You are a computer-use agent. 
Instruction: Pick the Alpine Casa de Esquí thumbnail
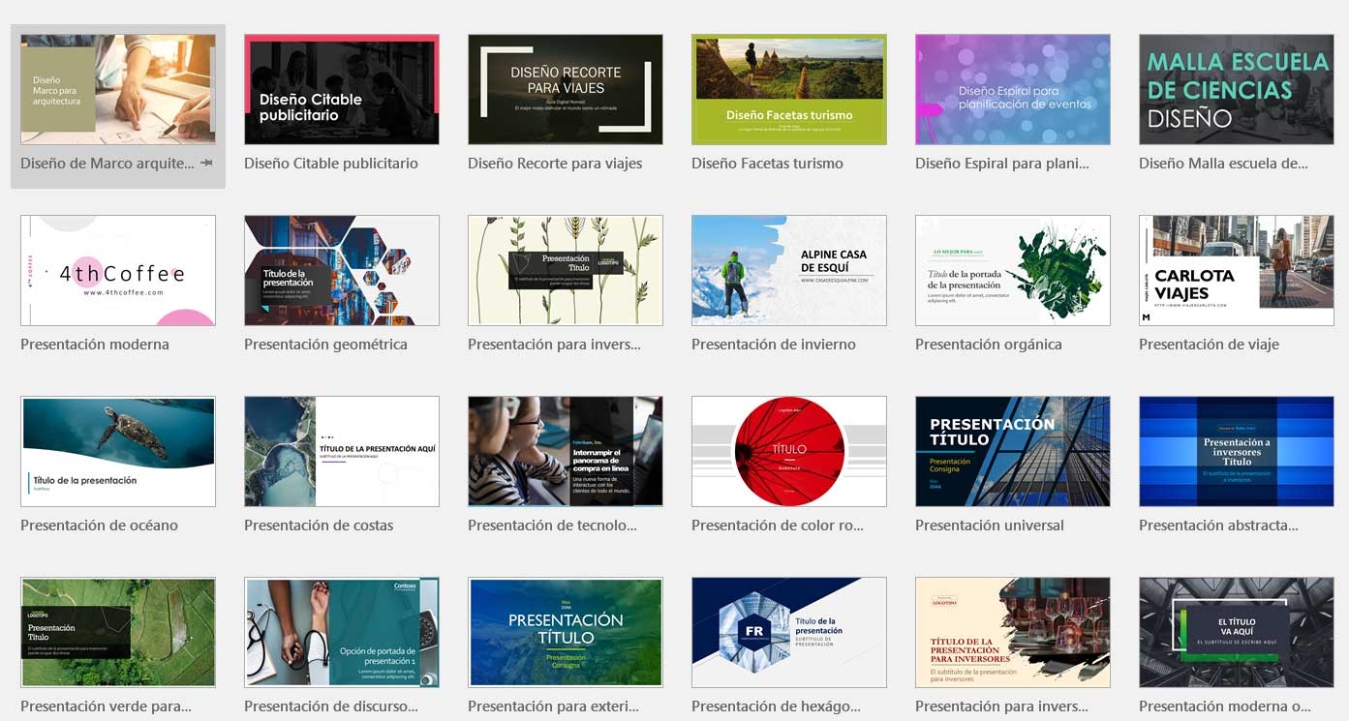click(x=789, y=270)
